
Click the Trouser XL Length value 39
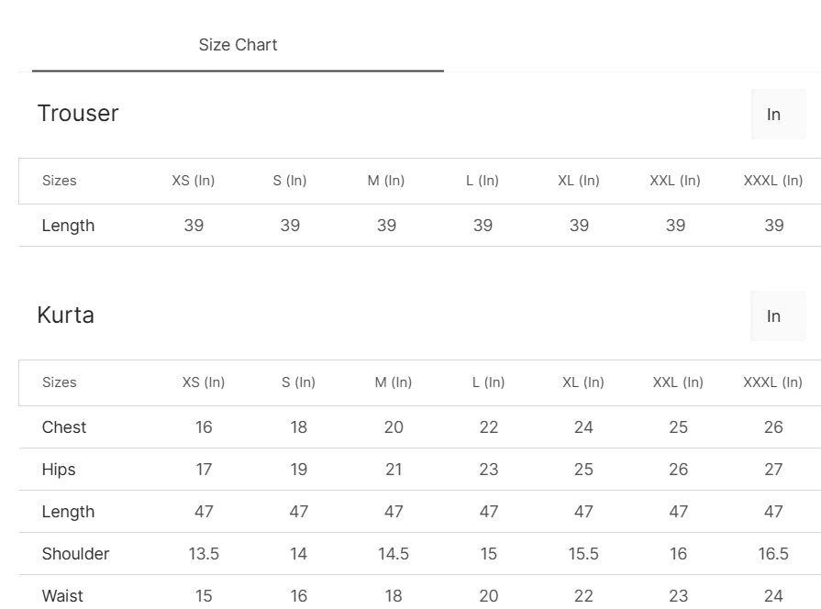coord(579,226)
